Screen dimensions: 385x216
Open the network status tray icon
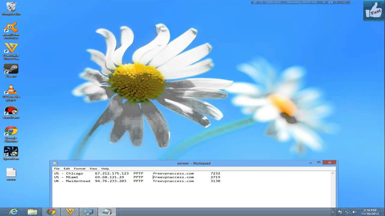347,212
